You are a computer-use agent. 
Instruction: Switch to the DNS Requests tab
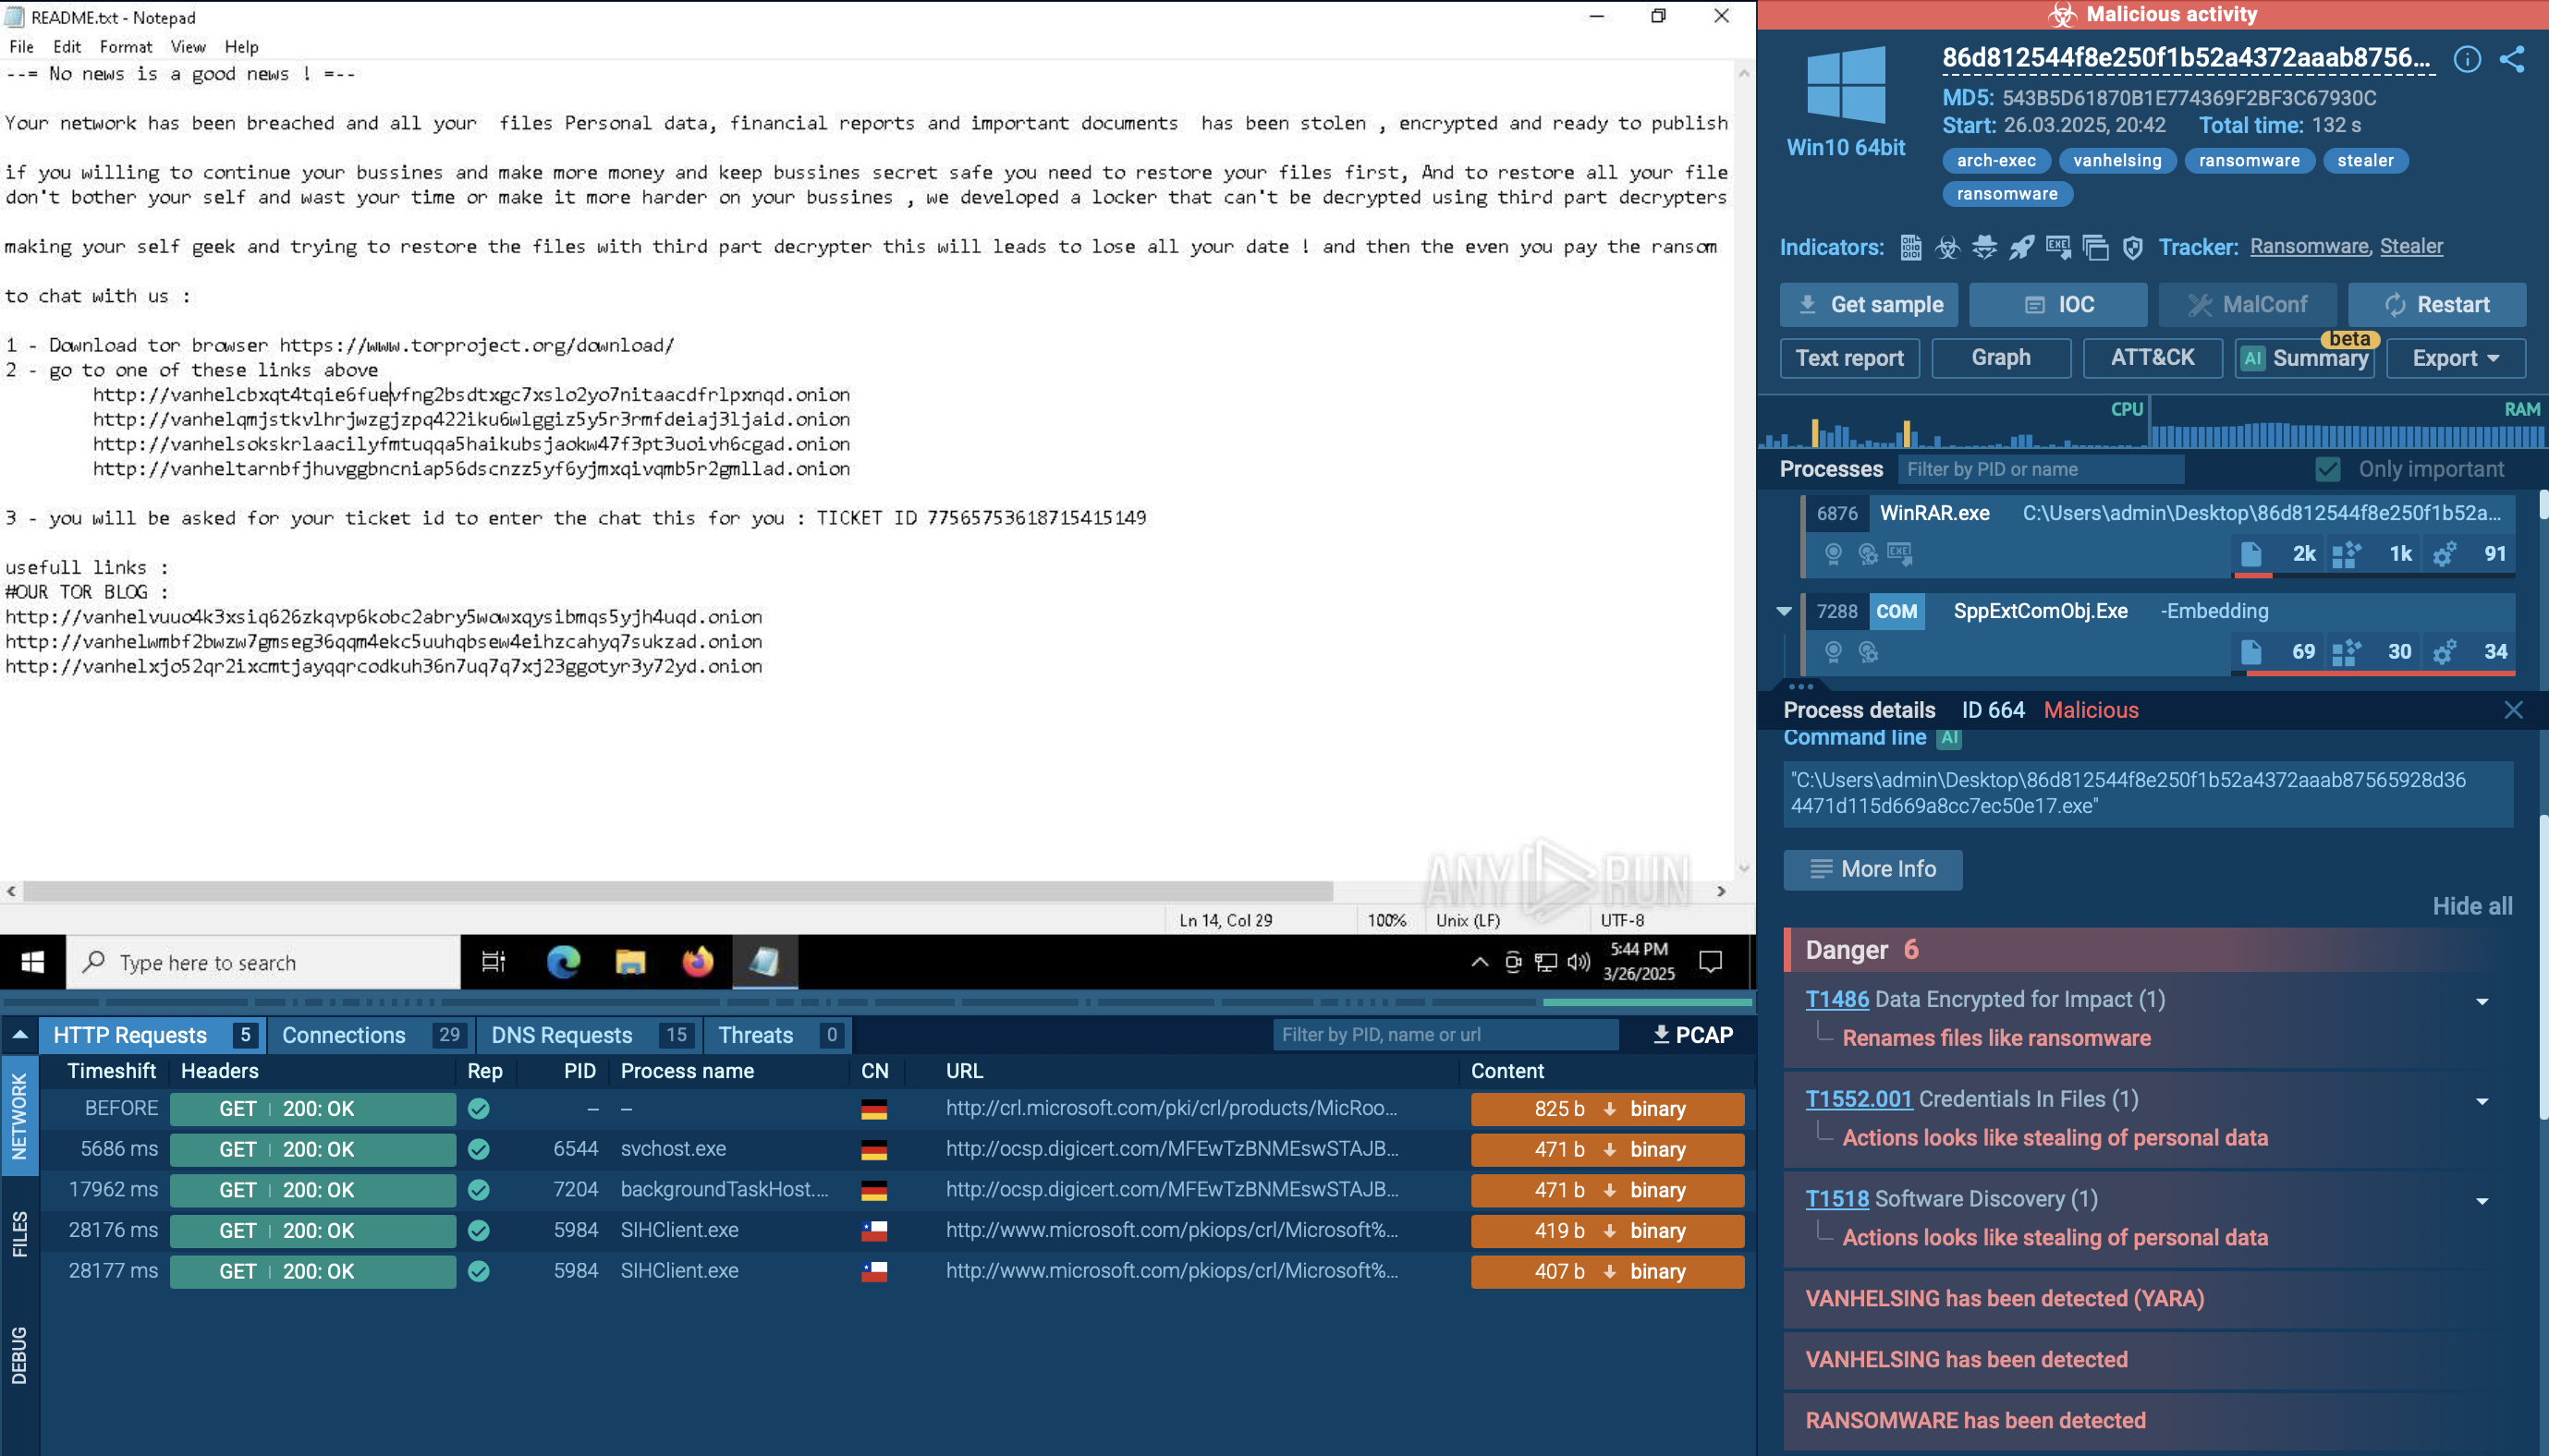coord(561,1035)
